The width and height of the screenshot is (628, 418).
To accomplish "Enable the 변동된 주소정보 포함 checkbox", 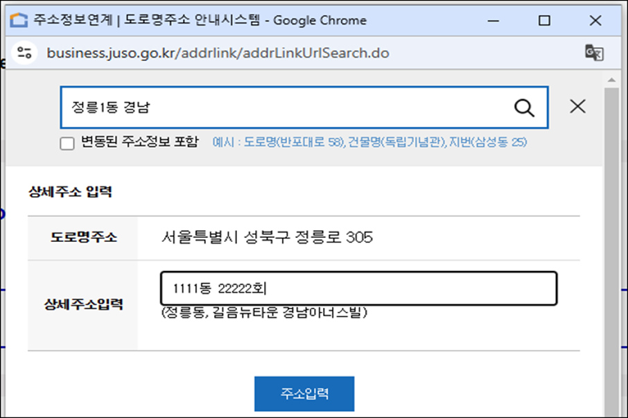I will click(67, 143).
